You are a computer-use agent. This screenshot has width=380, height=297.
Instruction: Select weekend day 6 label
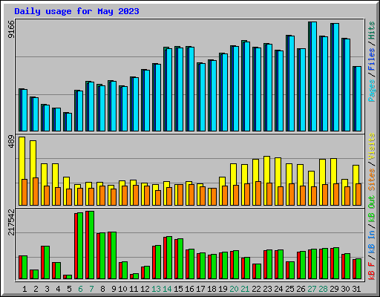pyautogui.click(x=80, y=289)
